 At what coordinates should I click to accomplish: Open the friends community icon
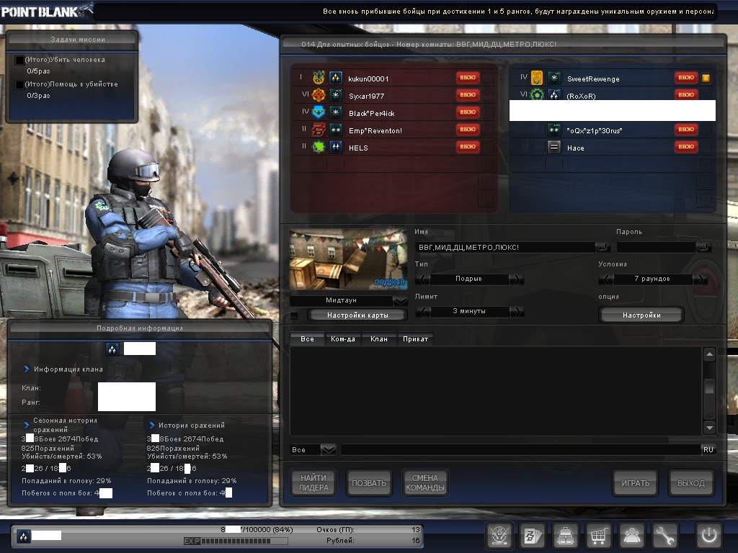coord(632,536)
